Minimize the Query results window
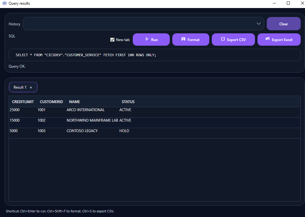This screenshot has width=305, height=217. (274, 3)
